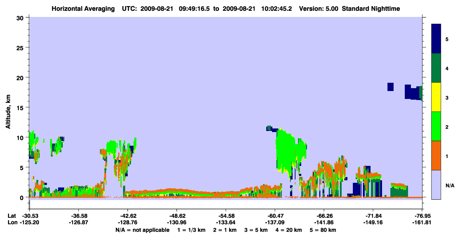Click latitude value -60.47
This screenshot has height=240, width=469.
pyautogui.click(x=275, y=216)
